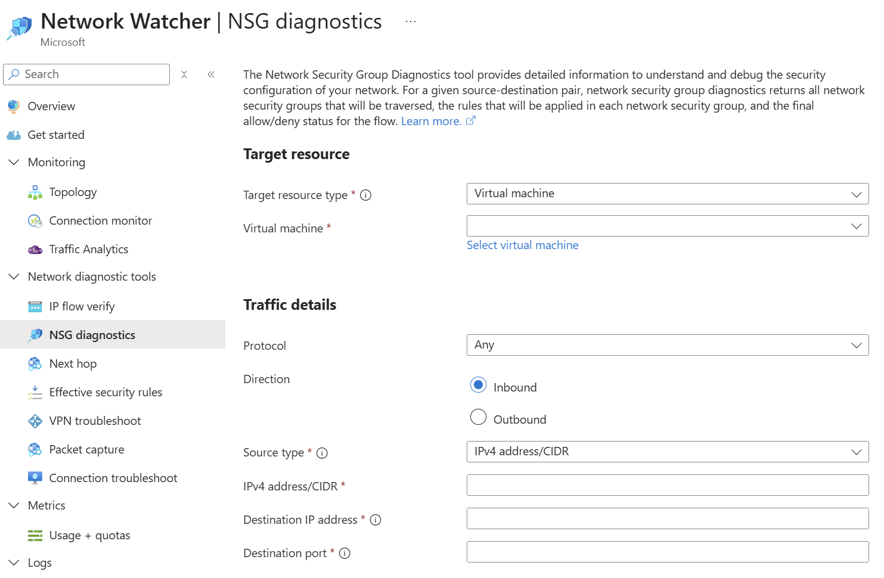Click the Select virtual machine link

pyautogui.click(x=522, y=246)
